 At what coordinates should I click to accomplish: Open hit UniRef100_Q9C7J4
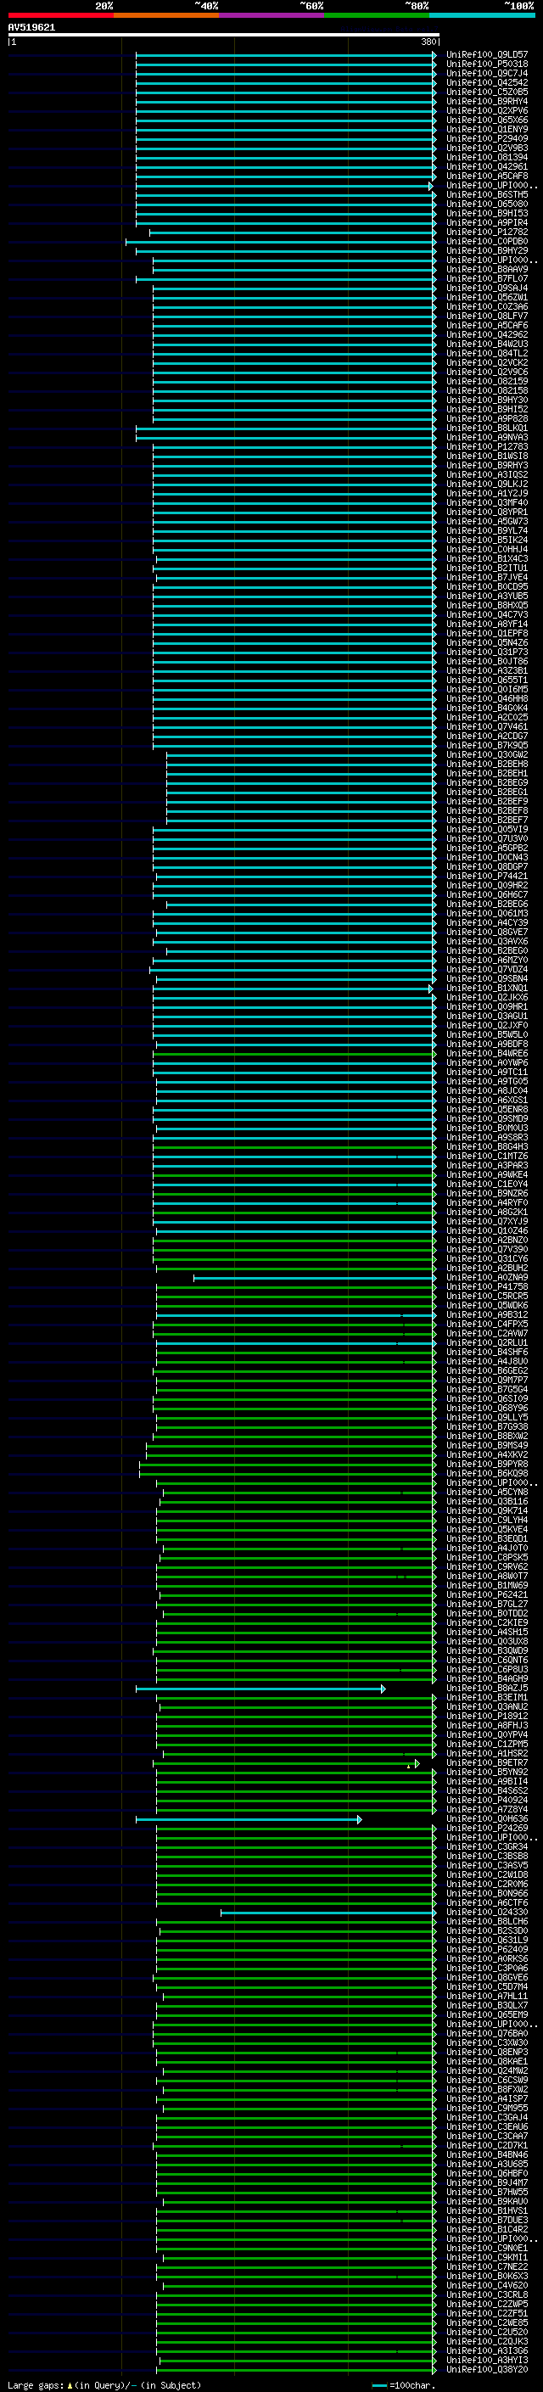487,73
